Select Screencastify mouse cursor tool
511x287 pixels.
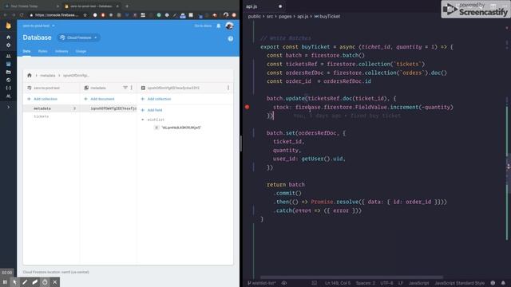click(15, 282)
